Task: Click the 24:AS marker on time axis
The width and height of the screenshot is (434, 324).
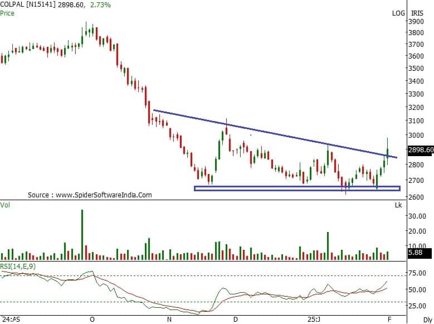Action: (x=10, y=320)
